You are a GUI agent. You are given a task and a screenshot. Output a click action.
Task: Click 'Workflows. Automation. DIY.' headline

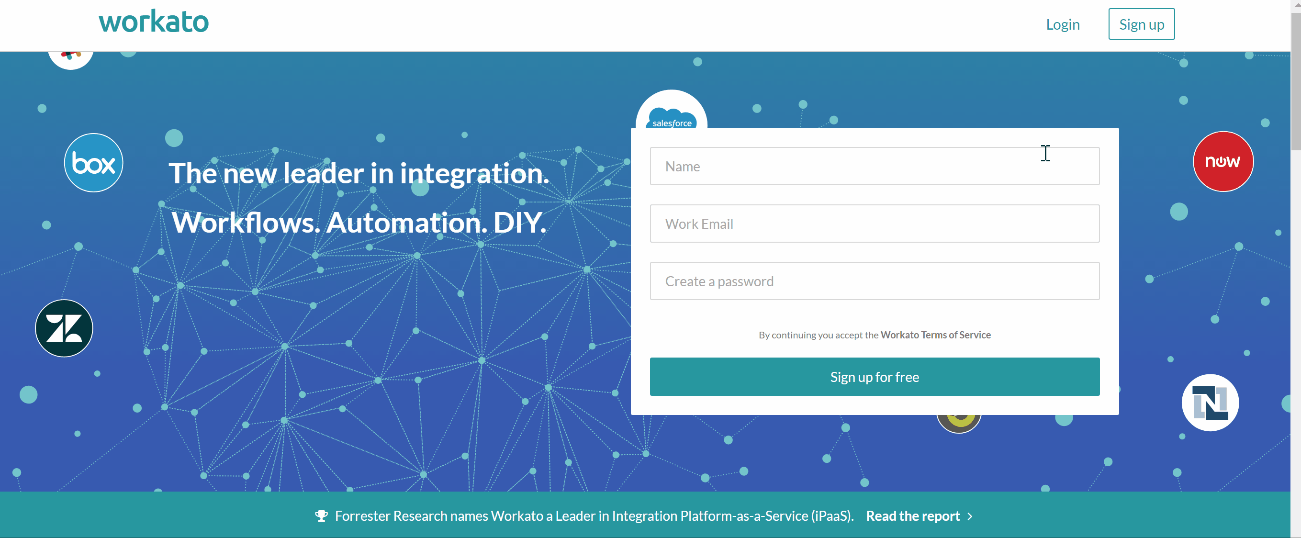(x=359, y=222)
